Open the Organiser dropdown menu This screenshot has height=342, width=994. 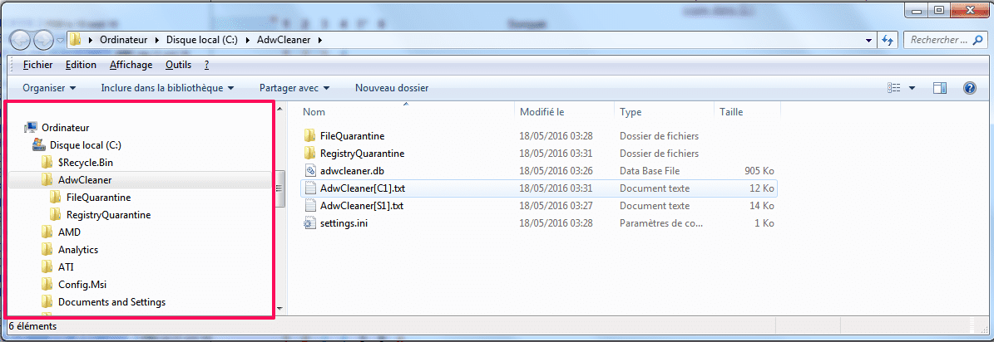click(x=49, y=88)
